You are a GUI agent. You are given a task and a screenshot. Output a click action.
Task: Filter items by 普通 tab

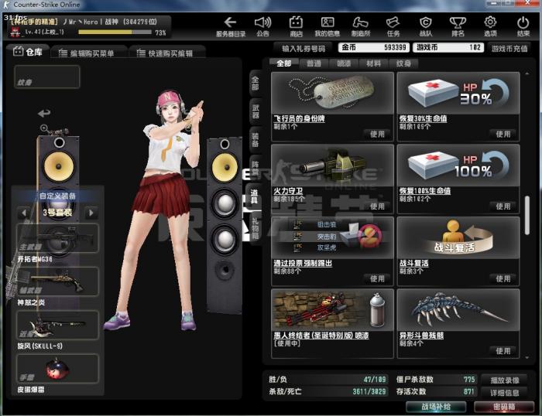click(314, 63)
